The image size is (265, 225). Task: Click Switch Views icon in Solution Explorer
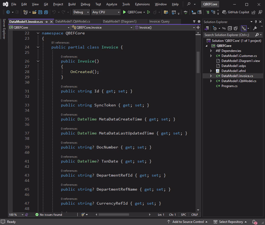click(x=207, y=28)
